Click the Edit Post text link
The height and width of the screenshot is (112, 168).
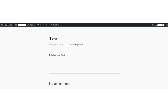(x=56, y=25)
